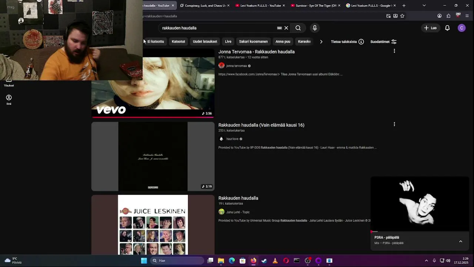Viewport: 474px width, 267px height.
Task: Select the Uudet lataukset filter chip
Action: pyautogui.click(x=205, y=42)
